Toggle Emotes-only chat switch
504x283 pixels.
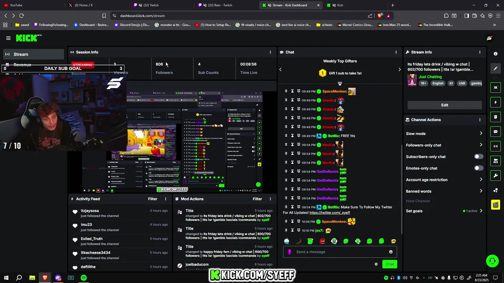coord(478,168)
